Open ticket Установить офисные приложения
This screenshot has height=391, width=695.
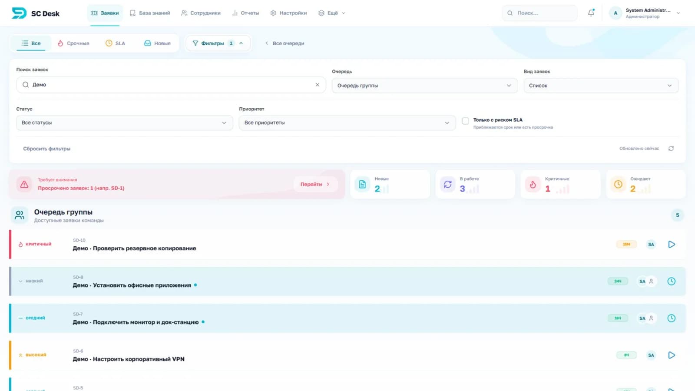coord(132,285)
